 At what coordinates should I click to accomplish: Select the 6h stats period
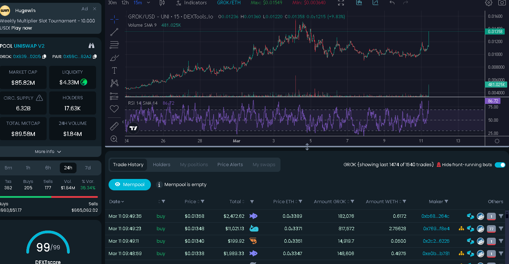tap(48, 168)
